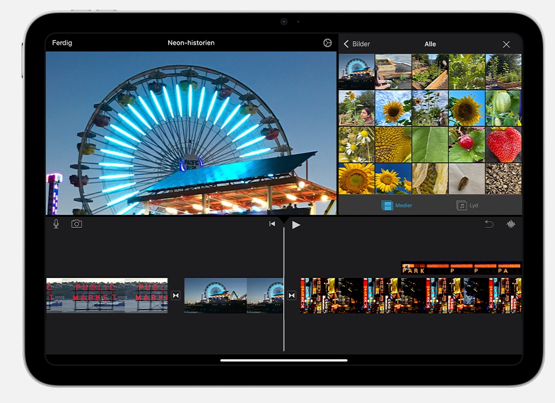Image resolution: width=555 pixels, height=403 pixels.
Task: Choose woman among sunflowers photo
Action: click(x=356, y=108)
